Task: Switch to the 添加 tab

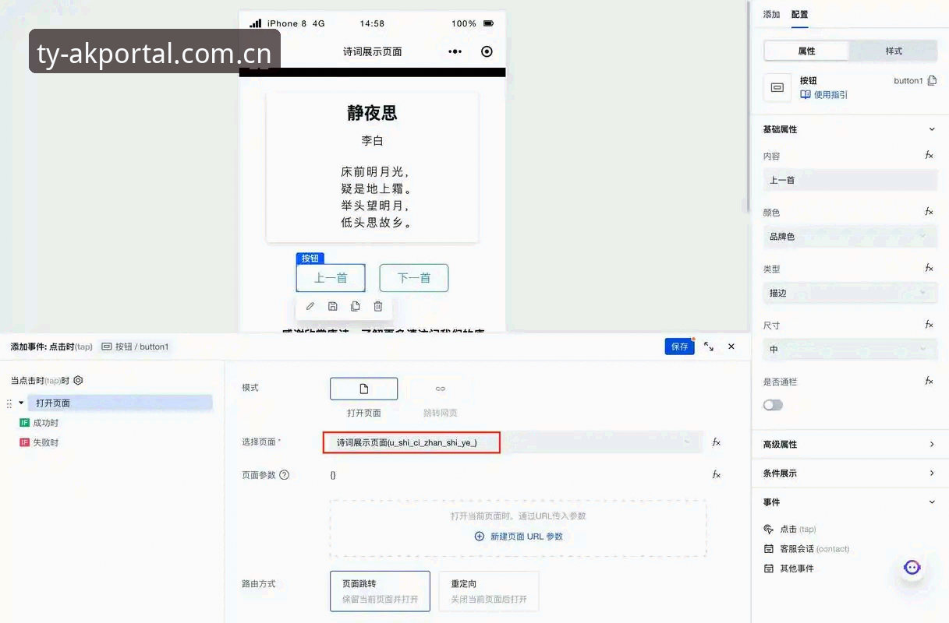Action: pyautogui.click(x=771, y=14)
